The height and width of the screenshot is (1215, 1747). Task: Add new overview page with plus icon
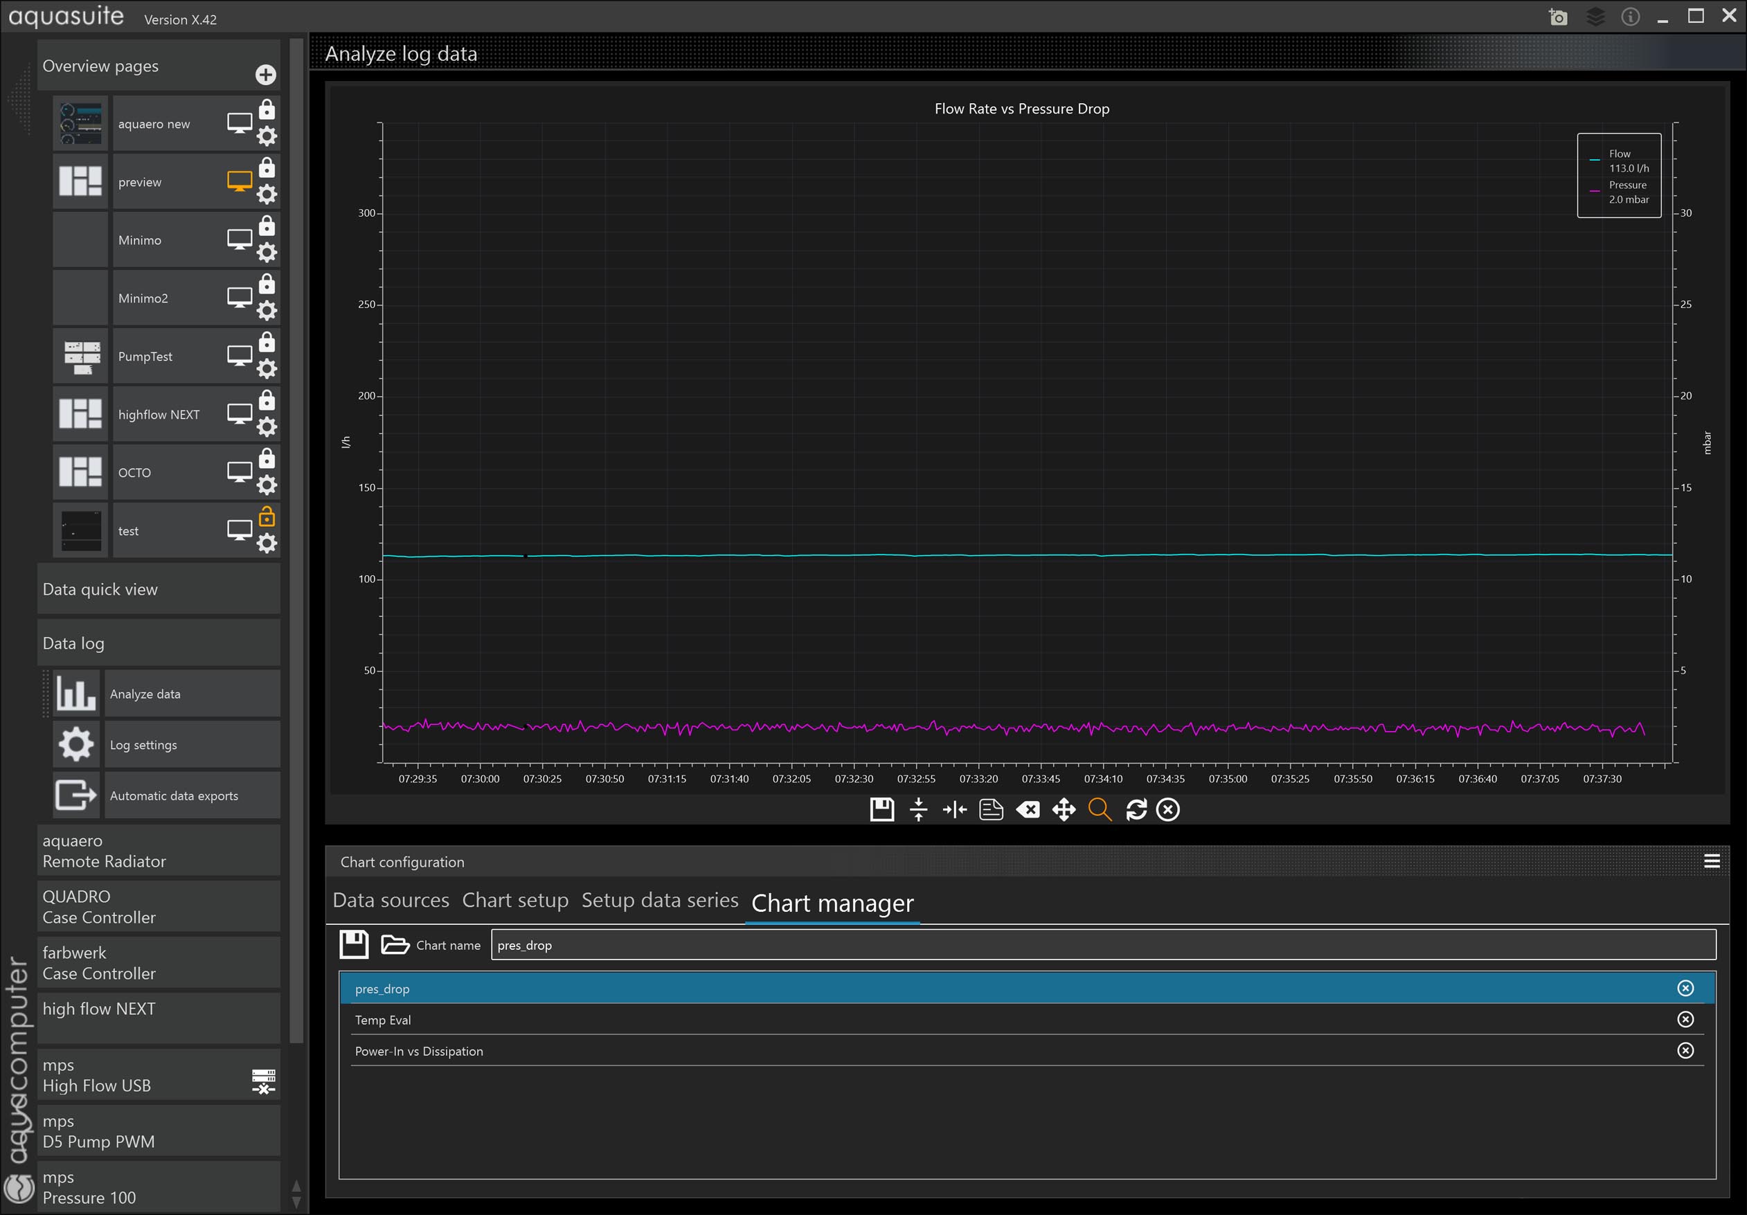click(266, 75)
